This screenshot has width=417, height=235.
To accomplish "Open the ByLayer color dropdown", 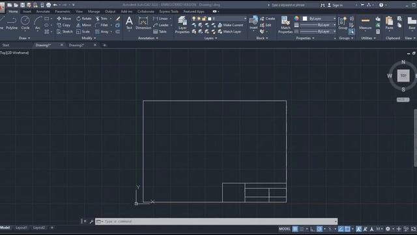I will click(x=319, y=18).
